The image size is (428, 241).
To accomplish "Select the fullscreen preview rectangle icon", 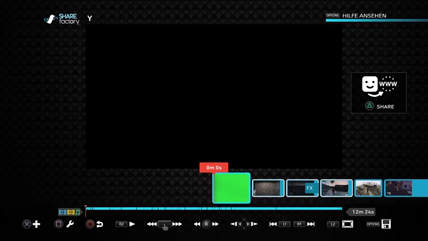I will pos(347,224).
